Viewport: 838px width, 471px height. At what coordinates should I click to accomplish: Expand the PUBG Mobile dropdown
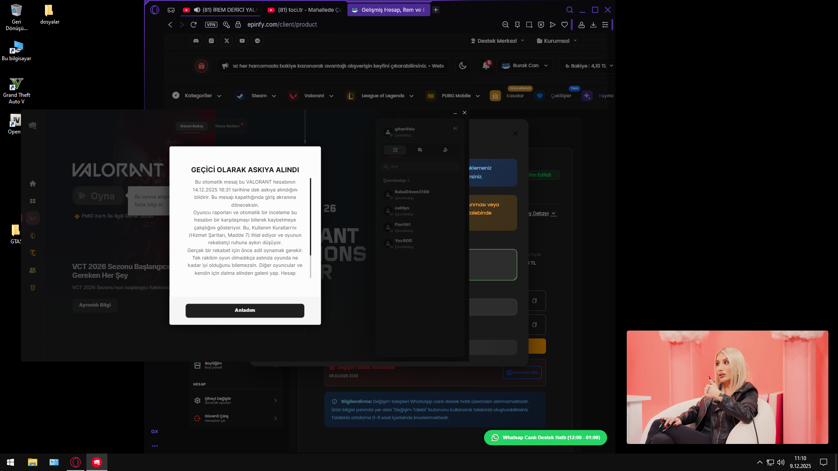(453, 96)
